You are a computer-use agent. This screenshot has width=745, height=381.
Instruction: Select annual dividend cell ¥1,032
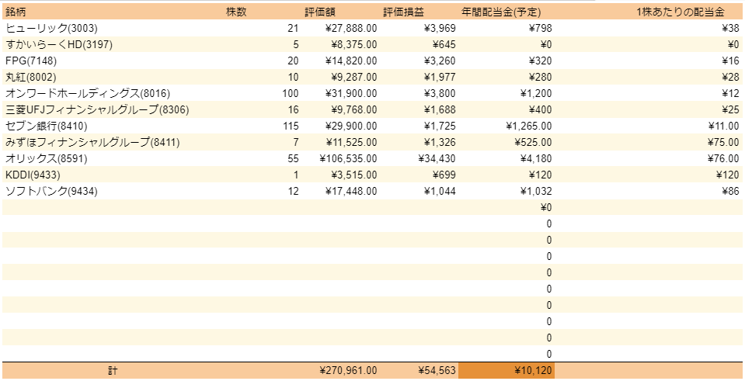[537, 191]
